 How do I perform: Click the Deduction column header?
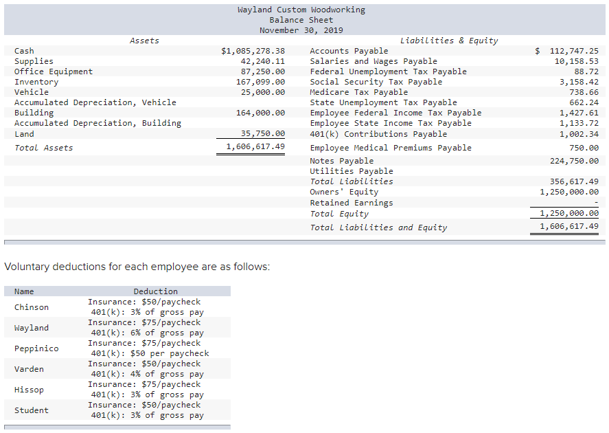pyautogui.click(x=156, y=291)
